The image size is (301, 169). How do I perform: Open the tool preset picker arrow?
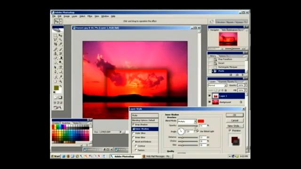(61, 22)
